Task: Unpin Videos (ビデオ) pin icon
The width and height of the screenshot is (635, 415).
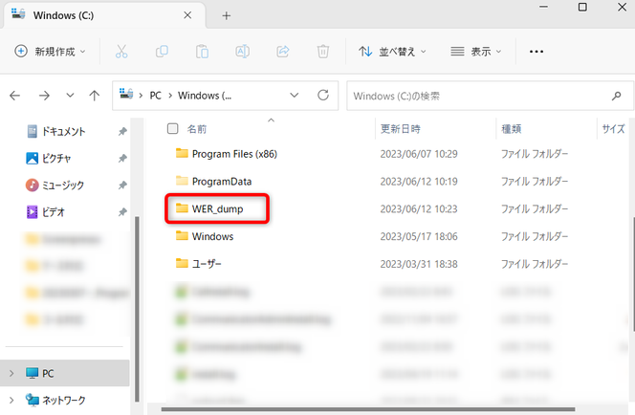Action: click(122, 211)
